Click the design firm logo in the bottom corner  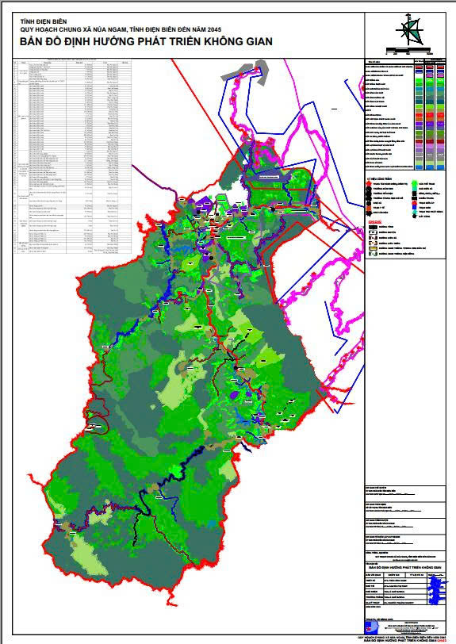coord(372,627)
